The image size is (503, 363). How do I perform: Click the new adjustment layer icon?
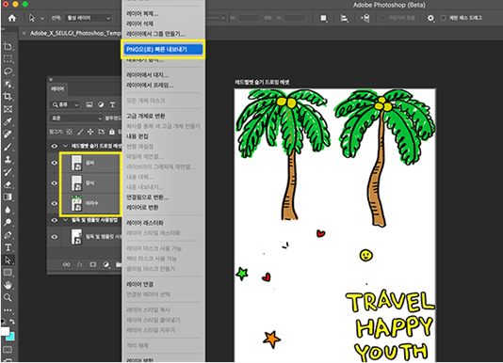click(x=105, y=264)
